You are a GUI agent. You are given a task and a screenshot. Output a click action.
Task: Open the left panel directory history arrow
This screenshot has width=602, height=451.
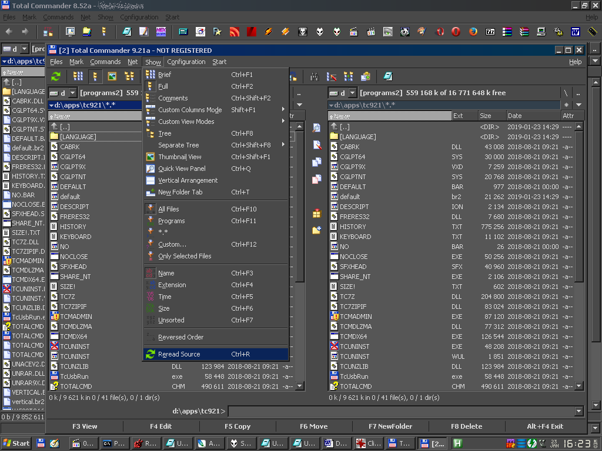click(x=299, y=105)
